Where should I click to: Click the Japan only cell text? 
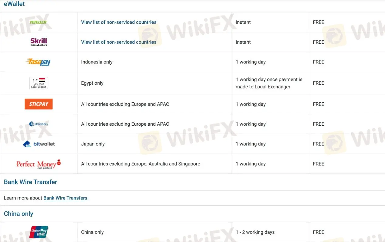tap(93, 144)
